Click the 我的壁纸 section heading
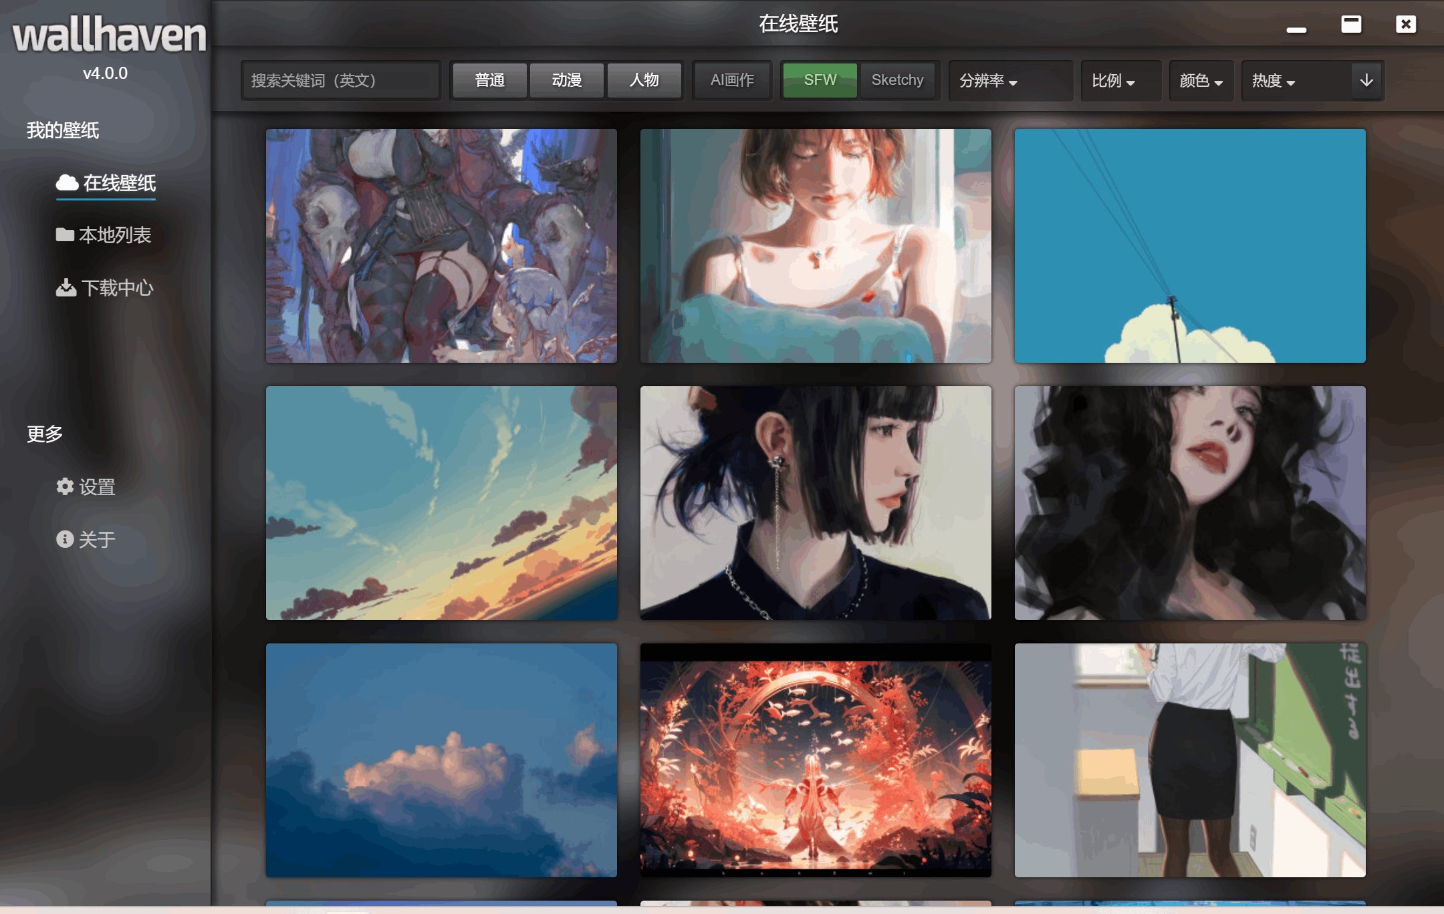This screenshot has width=1444, height=914. pyautogui.click(x=63, y=130)
